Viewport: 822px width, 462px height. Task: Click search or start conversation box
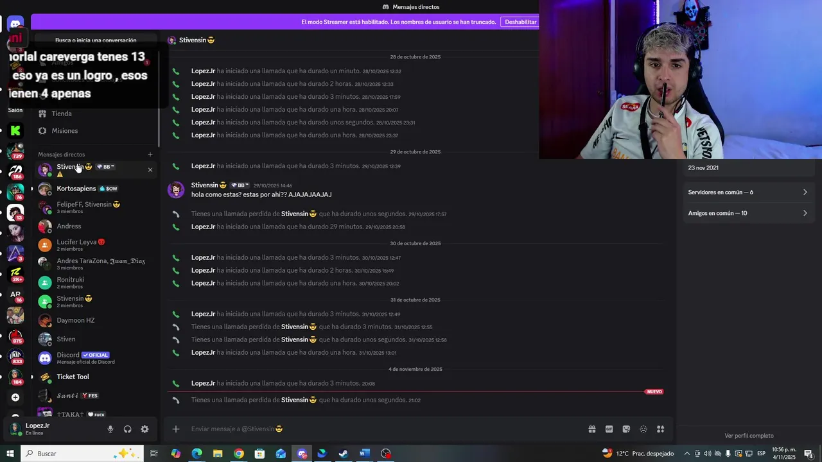(x=96, y=40)
